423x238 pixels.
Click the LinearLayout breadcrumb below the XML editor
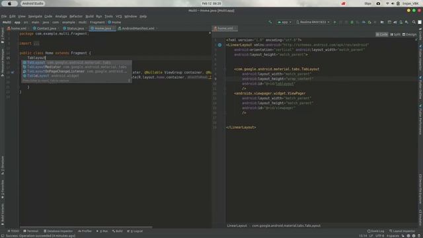(x=237, y=225)
